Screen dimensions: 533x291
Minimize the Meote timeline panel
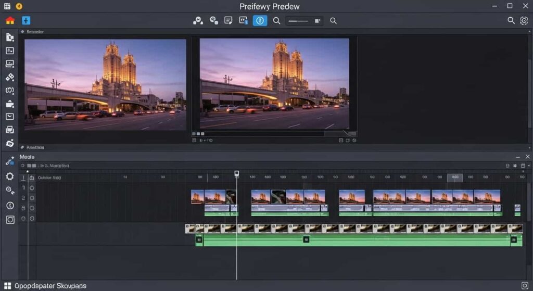518,157
